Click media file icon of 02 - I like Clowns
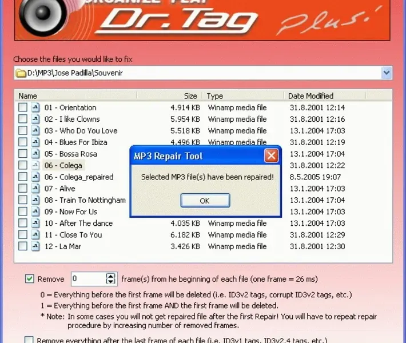Image resolution: width=406 pixels, height=343 pixels. tap(35, 119)
